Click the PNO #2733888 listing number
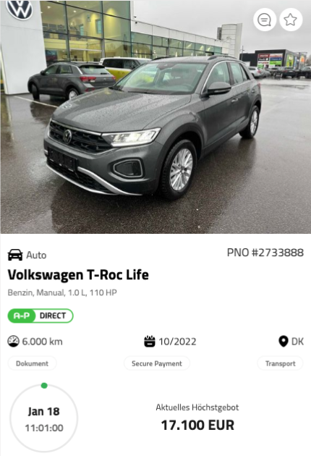Screen dimensions: 311x456 [x=265, y=253]
